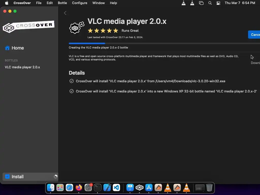Open Visual Studio Code in the dock
The width and height of the screenshot is (260, 195).
(116, 188)
